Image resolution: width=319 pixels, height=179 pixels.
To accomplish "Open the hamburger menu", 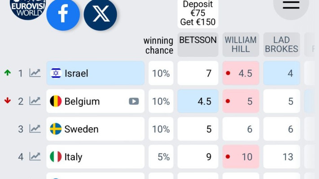I will click(291, 5).
